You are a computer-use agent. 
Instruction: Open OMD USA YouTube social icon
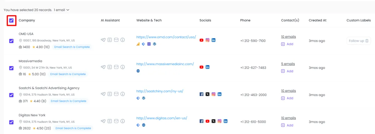coord(202,40)
